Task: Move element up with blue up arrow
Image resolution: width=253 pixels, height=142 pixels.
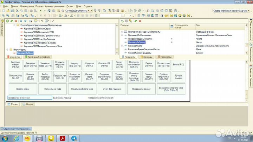Action: 21,21
